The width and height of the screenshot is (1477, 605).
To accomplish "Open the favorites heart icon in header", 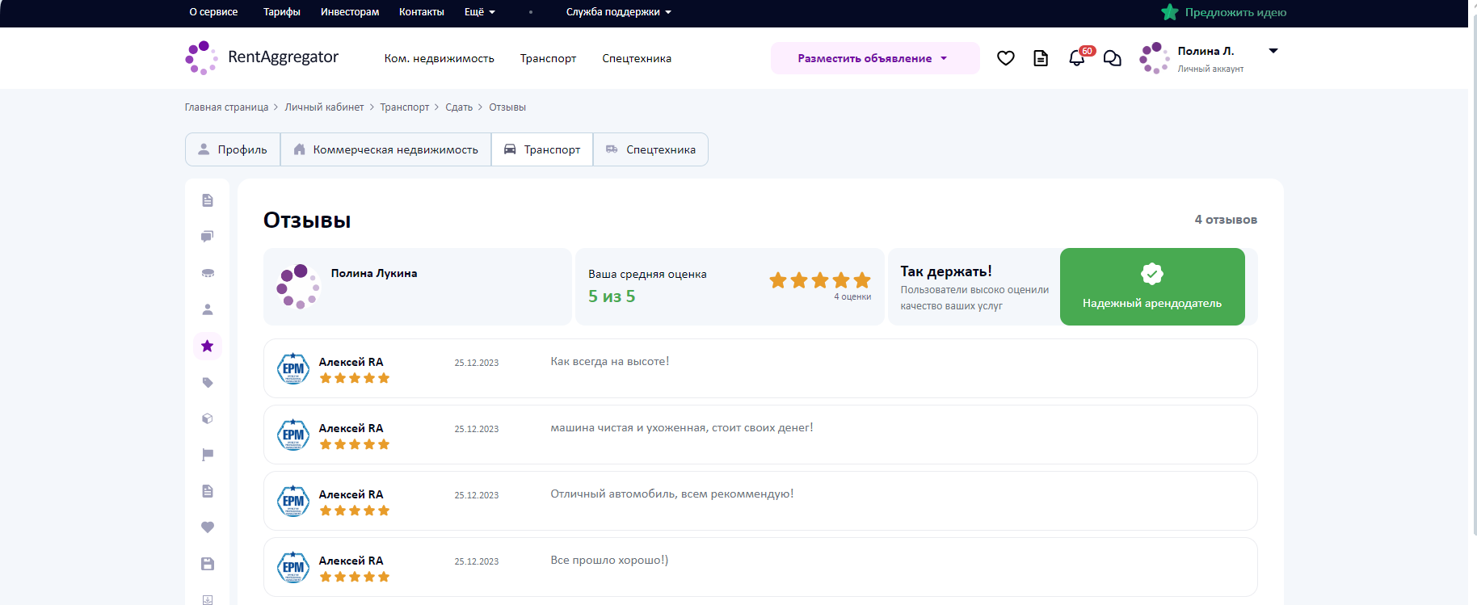I will click(1005, 58).
